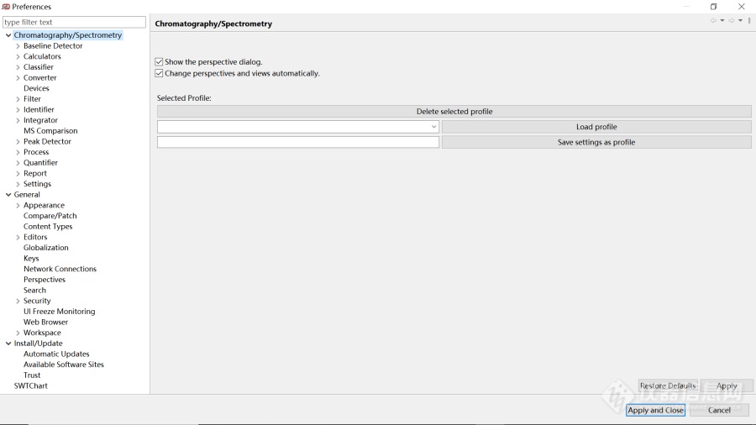
Task: Click the Delete selected profile button
Action: [454, 112]
